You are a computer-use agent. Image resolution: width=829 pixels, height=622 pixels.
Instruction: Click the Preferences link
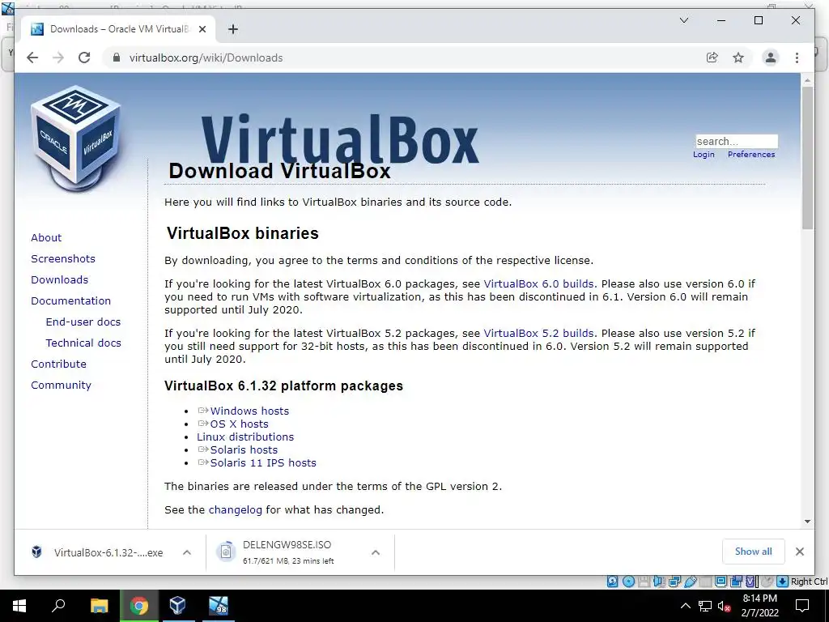pyautogui.click(x=751, y=155)
